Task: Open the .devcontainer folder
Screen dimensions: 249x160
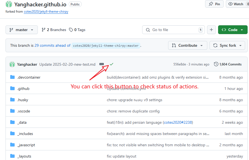Action: [x=29, y=77]
